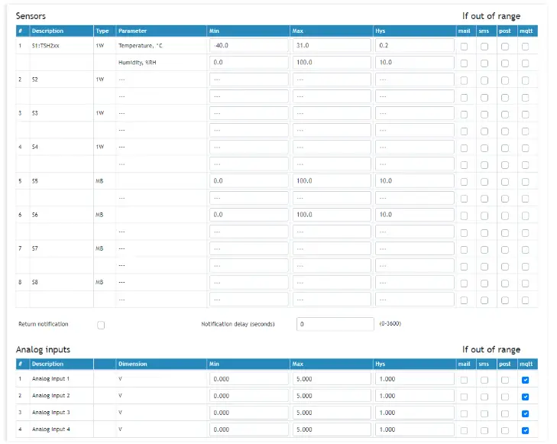Edit Max field for Analog Input 1
The width and height of the screenshot is (557, 444).
332,379
